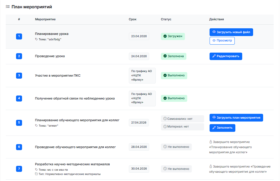Click Участие в мероприятии ПКС
This screenshot has width=280, height=181.
point(58,75)
